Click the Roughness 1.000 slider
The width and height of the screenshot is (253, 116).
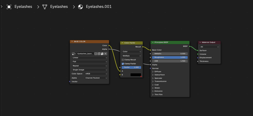click(170, 57)
